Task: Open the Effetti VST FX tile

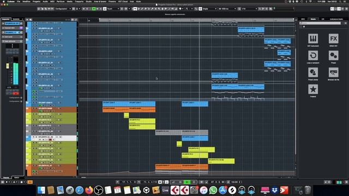Action: click(333, 39)
